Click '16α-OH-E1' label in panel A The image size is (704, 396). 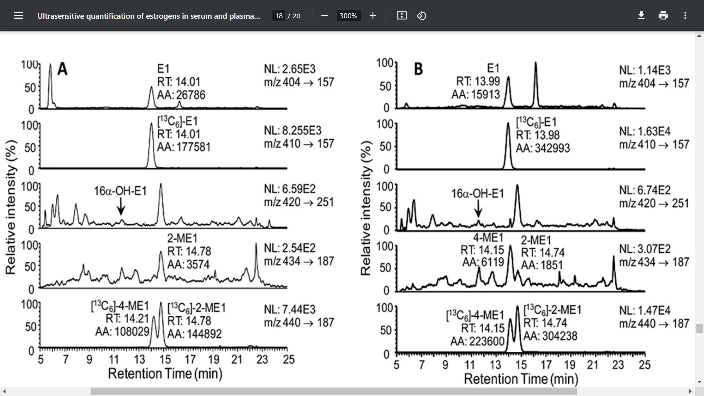120,191
